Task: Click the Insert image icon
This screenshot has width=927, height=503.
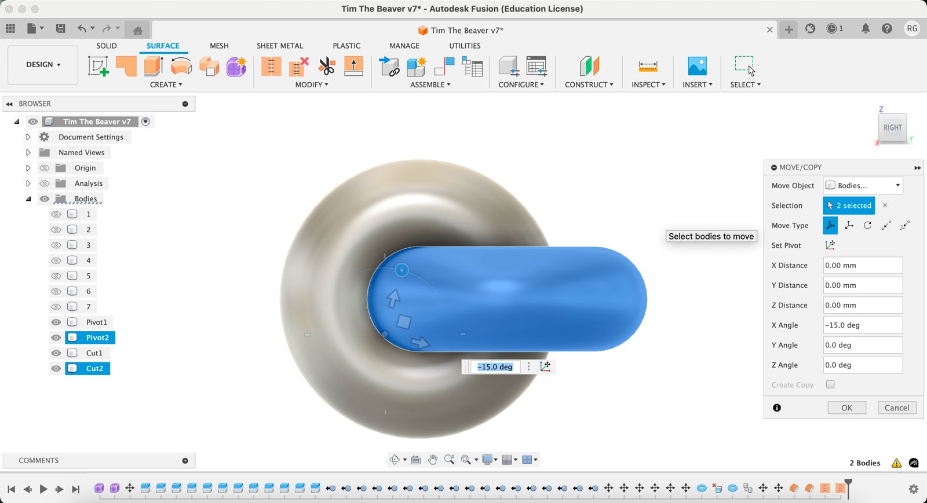Action: (697, 67)
